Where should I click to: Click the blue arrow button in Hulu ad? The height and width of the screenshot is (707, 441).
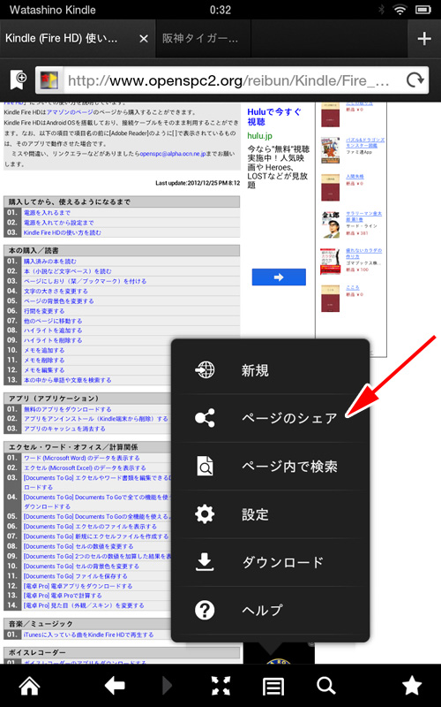coord(279,277)
